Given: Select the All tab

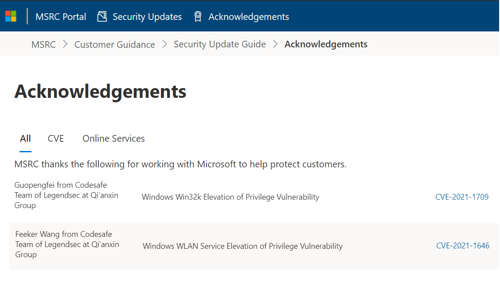Looking at the screenshot, I should 25,139.
